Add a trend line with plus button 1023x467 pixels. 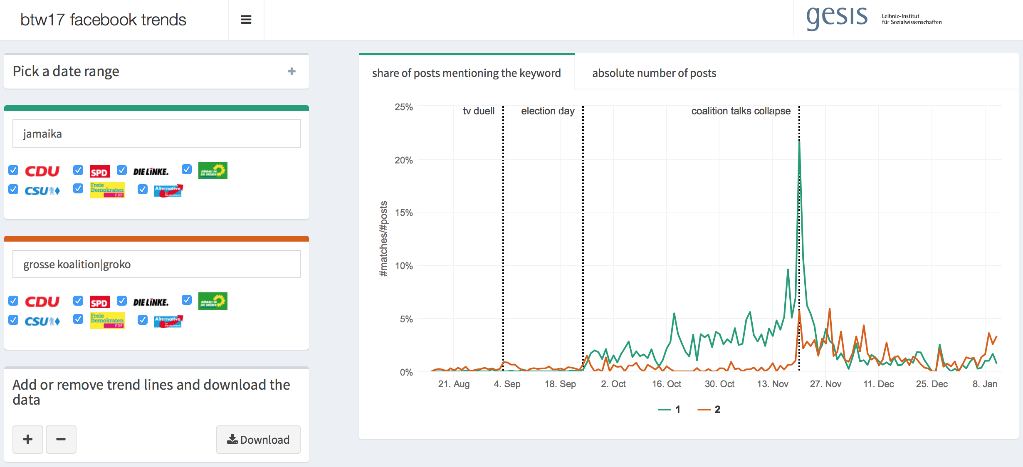[x=28, y=439]
